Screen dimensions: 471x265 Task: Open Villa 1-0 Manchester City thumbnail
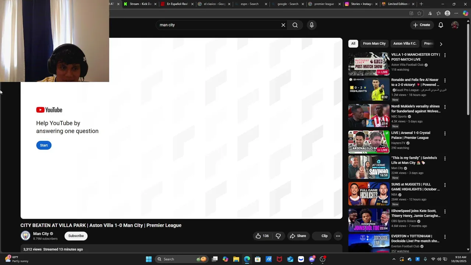tap(369, 64)
